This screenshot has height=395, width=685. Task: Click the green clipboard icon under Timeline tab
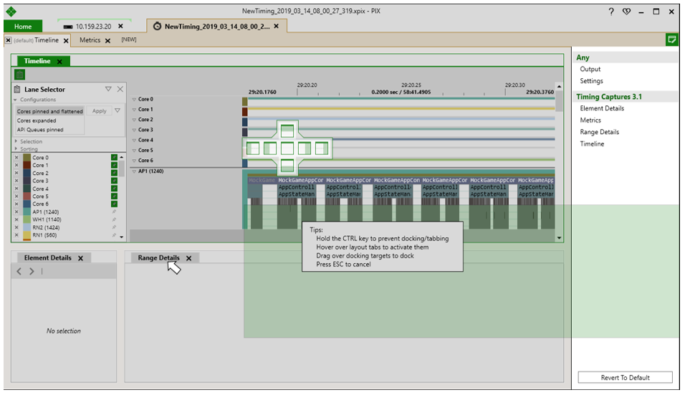coord(19,75)
